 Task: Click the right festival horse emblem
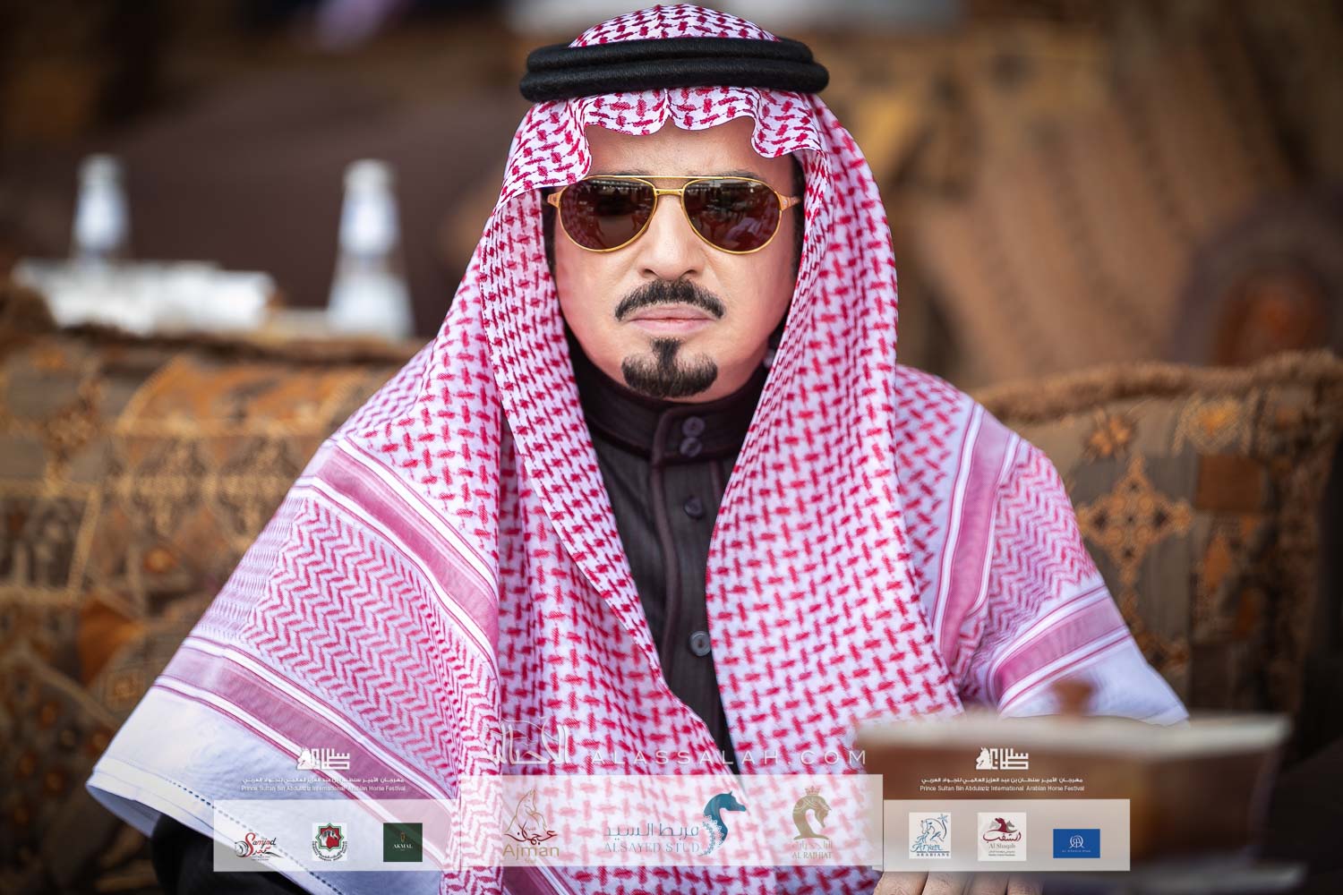[x=1007, y=760]
